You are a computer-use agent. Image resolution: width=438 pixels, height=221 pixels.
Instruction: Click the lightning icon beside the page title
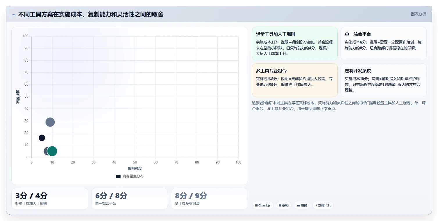[14, 15]
